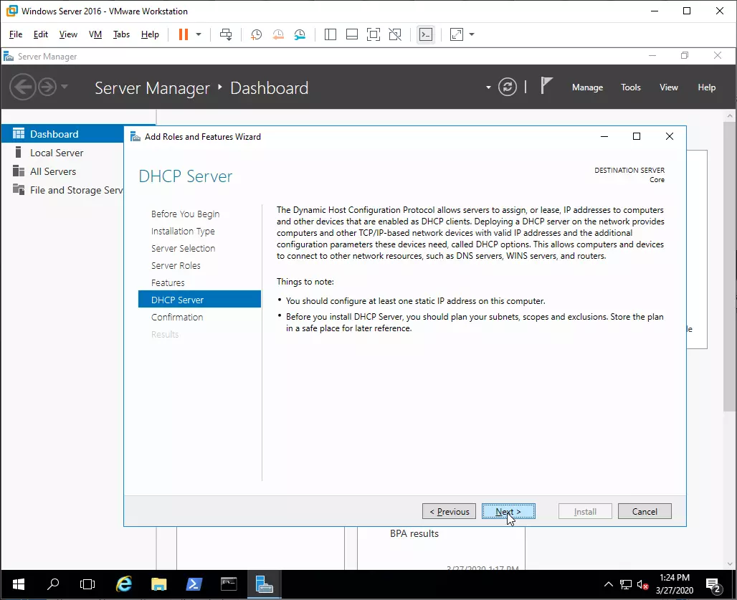Open the Action Center notifications icon

[713, 585]
